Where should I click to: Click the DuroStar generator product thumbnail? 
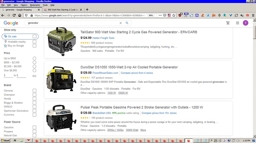(61, 79)
